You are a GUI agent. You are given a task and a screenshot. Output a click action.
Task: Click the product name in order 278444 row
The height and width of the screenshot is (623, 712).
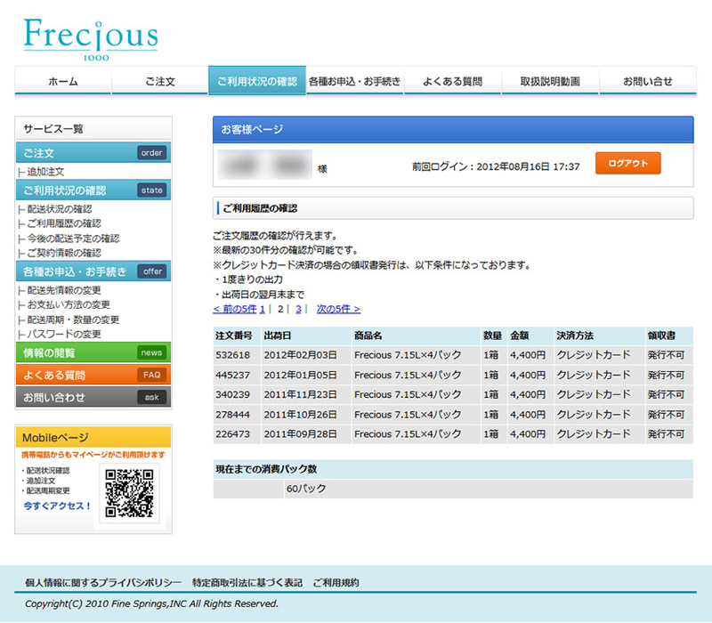[408, 415]
